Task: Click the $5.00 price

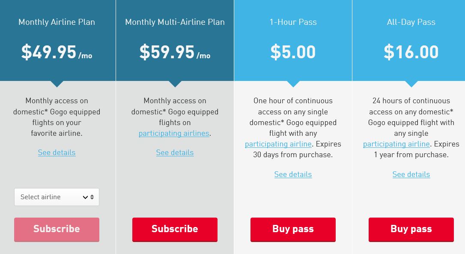Action: 293,52
